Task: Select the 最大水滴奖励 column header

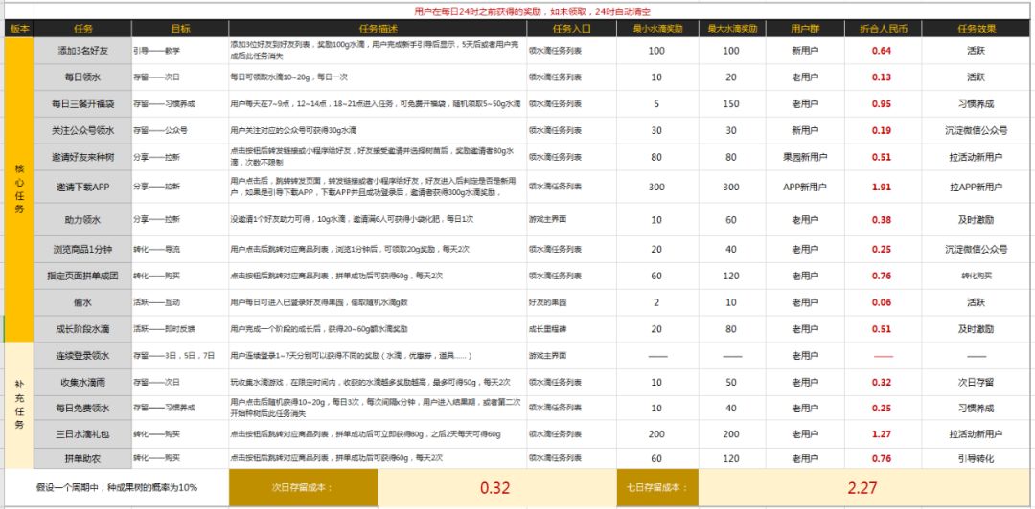Action: (733, 29)
